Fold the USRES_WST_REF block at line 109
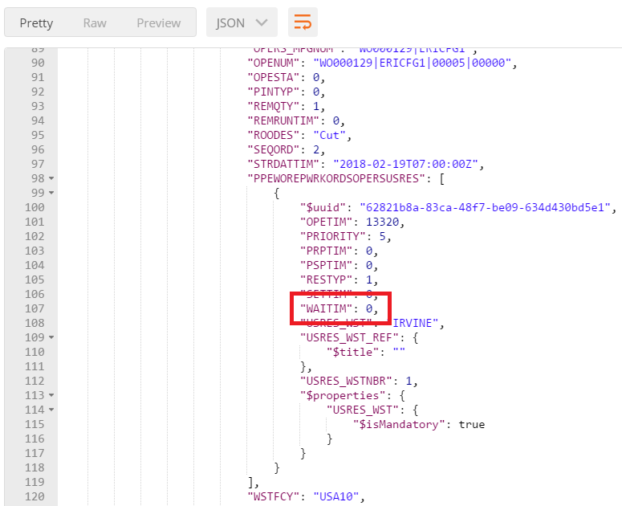 51,337
